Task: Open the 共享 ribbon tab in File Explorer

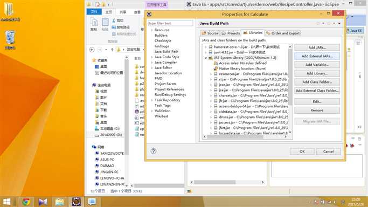Action: click(123, 12)
